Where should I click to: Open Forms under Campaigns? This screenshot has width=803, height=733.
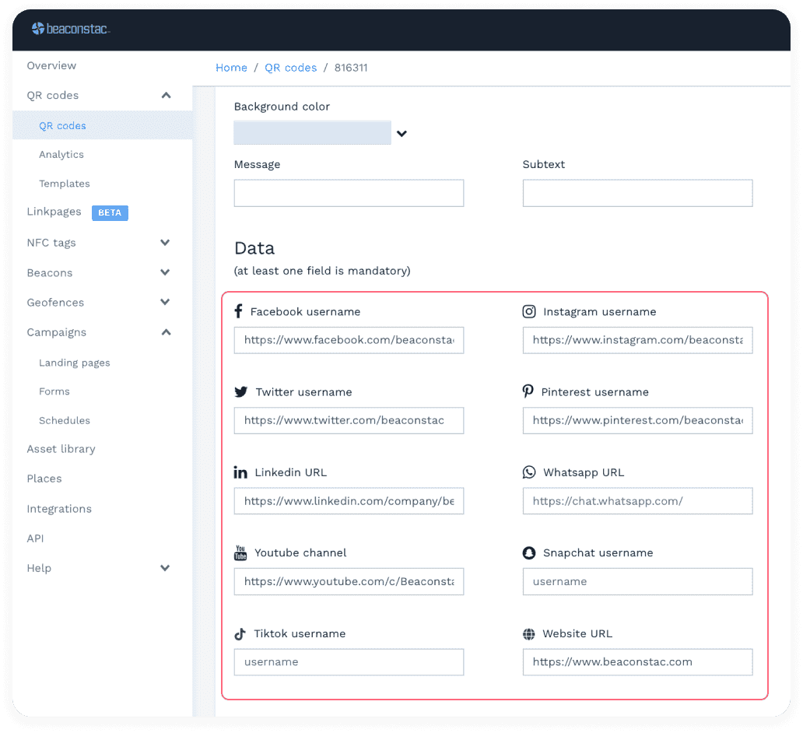[54, 391]
